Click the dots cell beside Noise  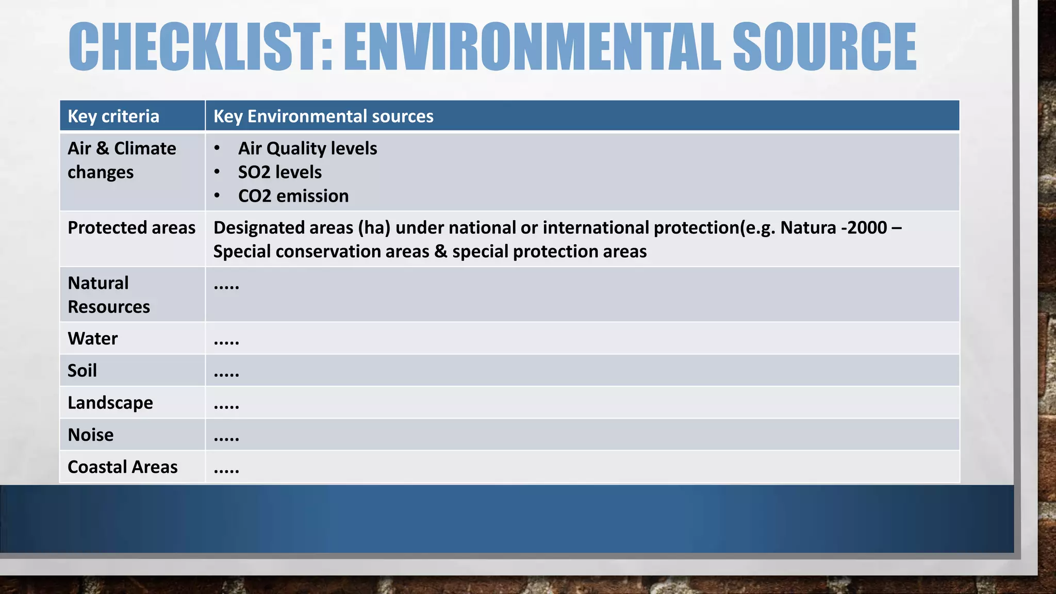[583, 435]
